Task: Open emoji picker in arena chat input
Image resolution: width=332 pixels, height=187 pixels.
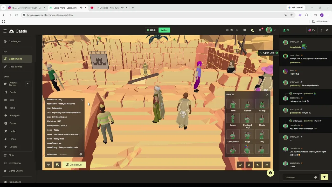Action: pyautogui.click(x=81, y=154)
